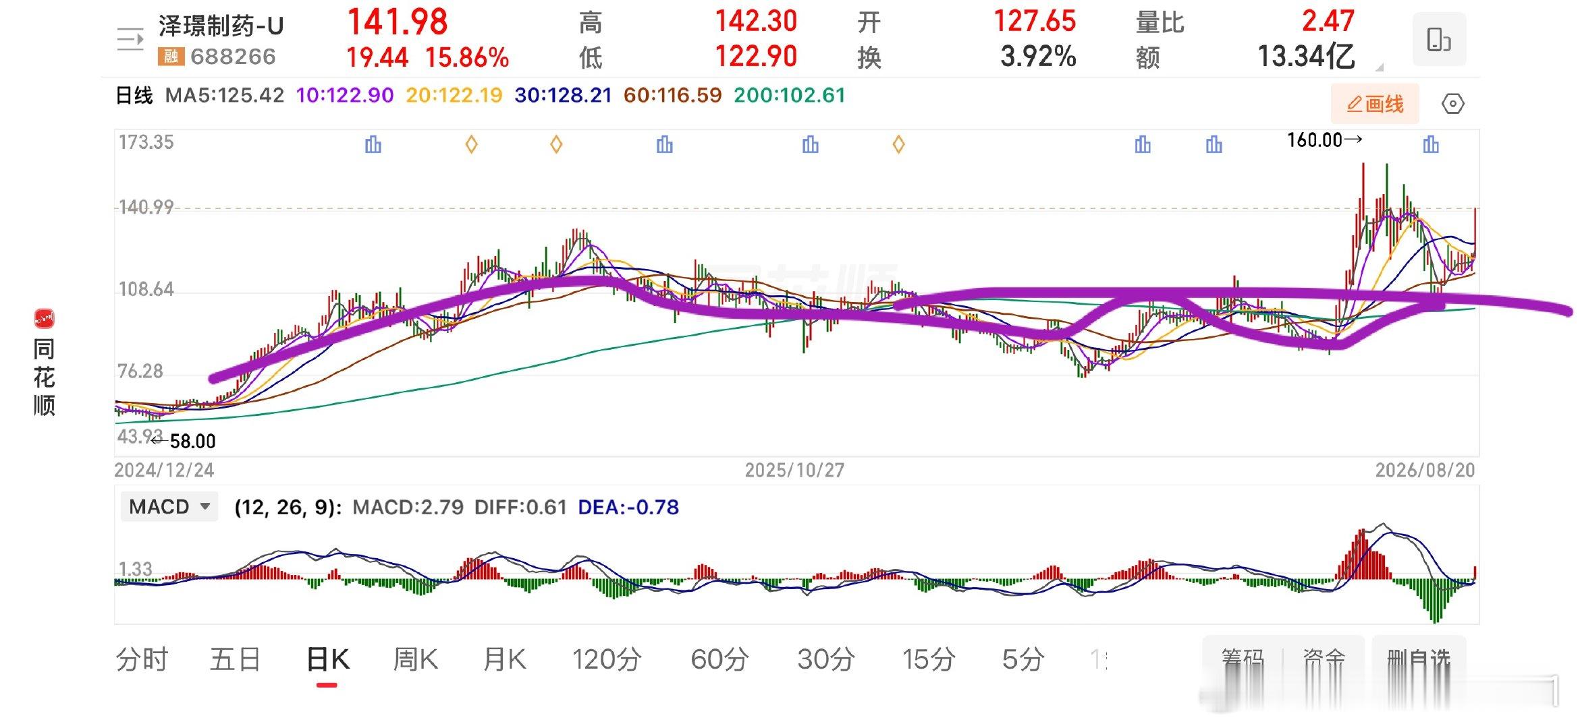Click the 画线 draw line button
The image size is (1580, 728).
pos(1375,104)
